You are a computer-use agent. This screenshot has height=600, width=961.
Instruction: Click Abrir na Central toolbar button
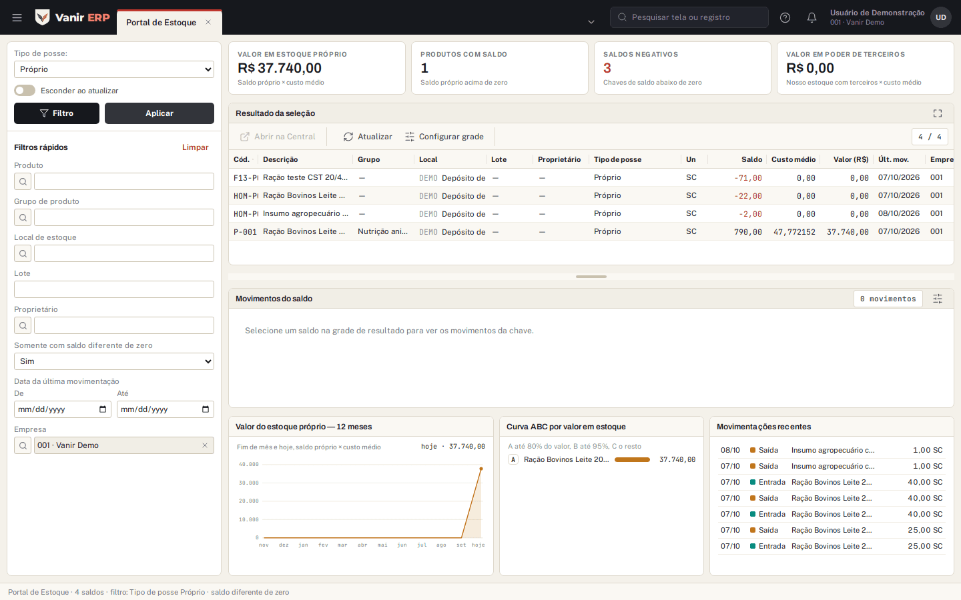click(278, 137)
